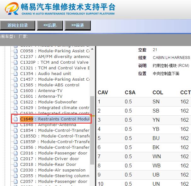
Task: Open C2016 Module-Passenger door
Action: point(54,153)
